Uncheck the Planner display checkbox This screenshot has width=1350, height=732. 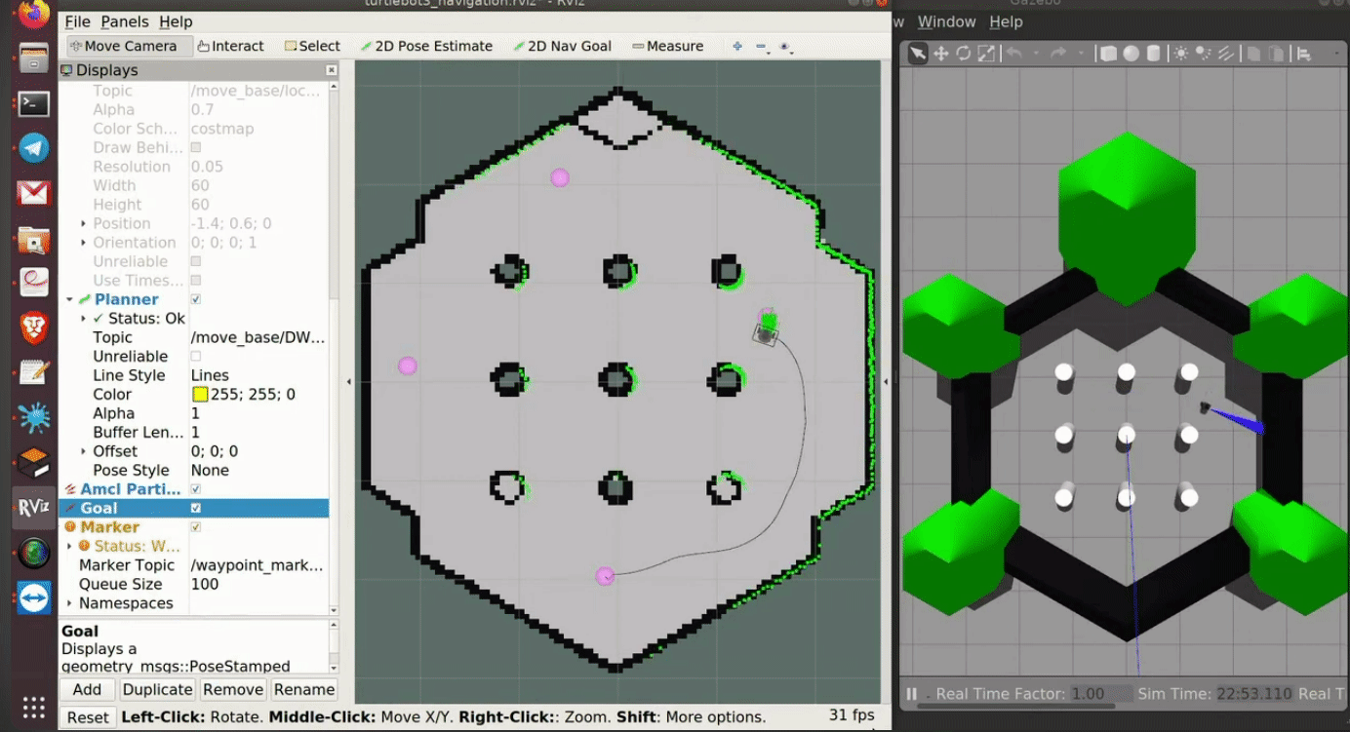click(x=197, y=299)
